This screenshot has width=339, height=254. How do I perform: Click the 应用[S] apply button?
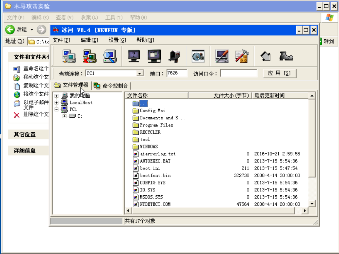point(279,73)
